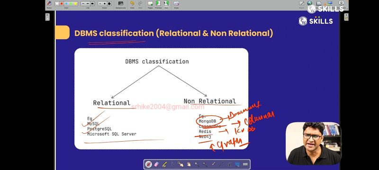Go to the Next page
The height and width of the screenshot is (170, 379).
tap(166, 4)
